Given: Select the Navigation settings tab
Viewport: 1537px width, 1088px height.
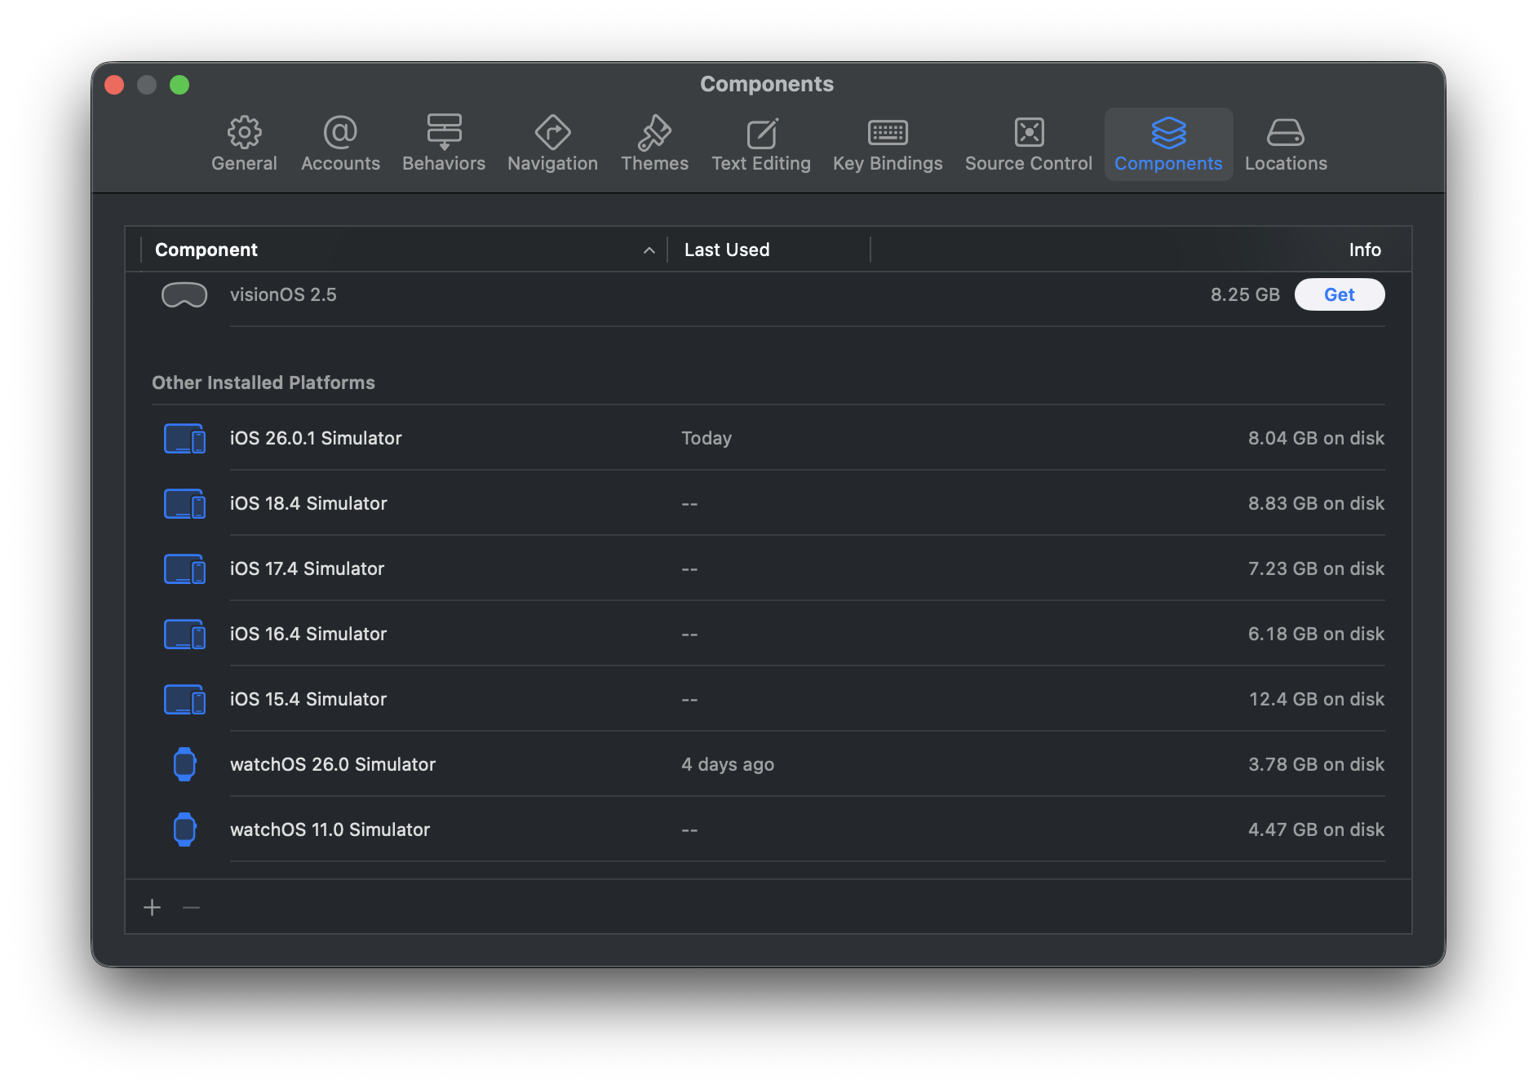Looking at the screenshot, I should coord(552,144).
